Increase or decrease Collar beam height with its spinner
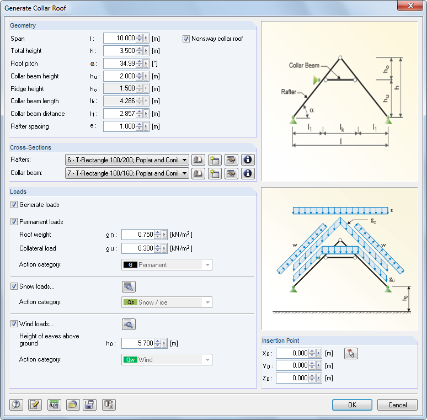427x420 pixels. [x=140, y=76]
